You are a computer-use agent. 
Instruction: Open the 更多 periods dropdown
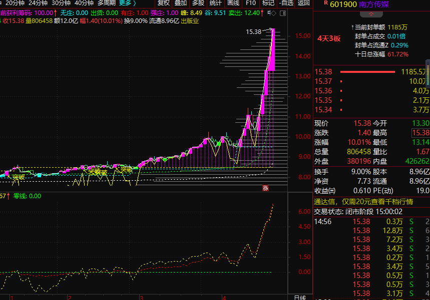[x=128, y=3]
